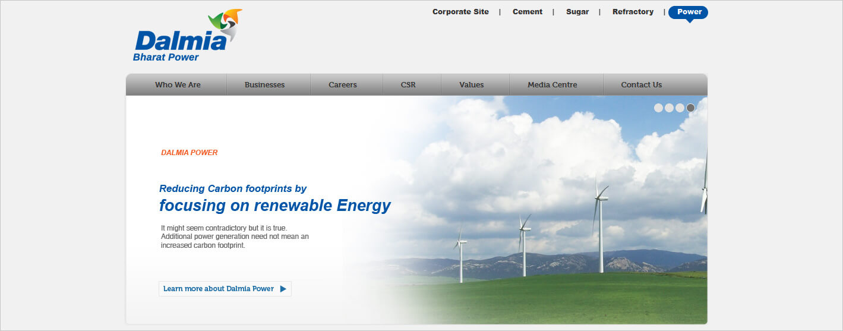Show the first carousel slide dot
The width and height of the screenshot is (843, 331).
pos(658,108)
